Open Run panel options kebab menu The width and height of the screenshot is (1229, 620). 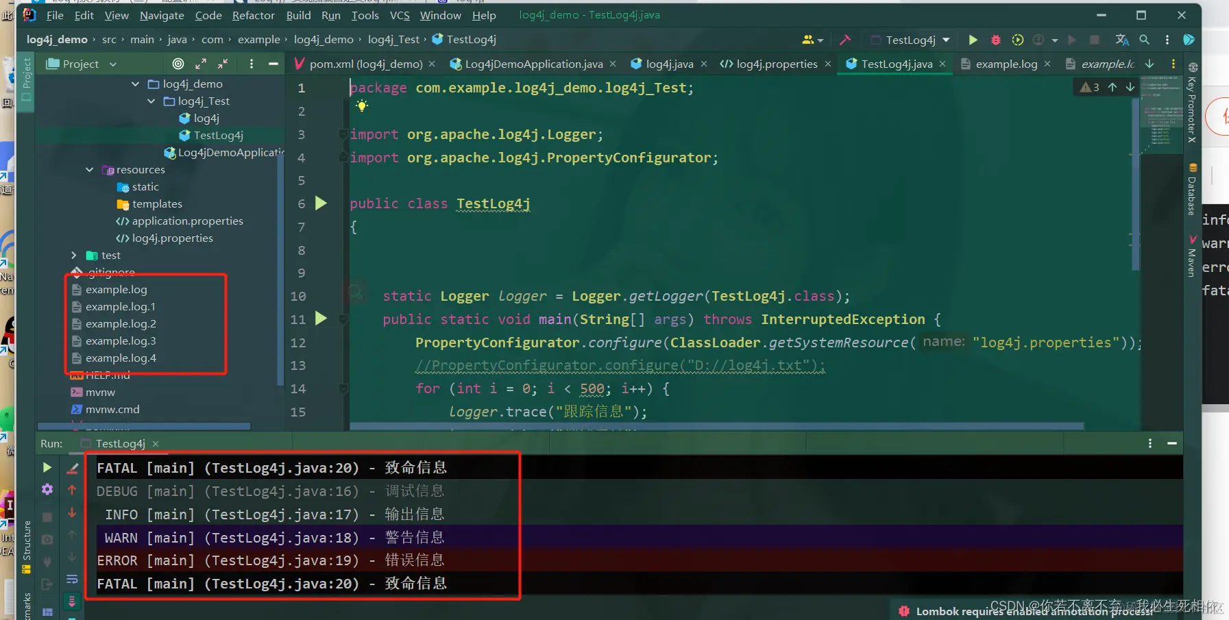pyautogui.click(x=1150, y=443)
